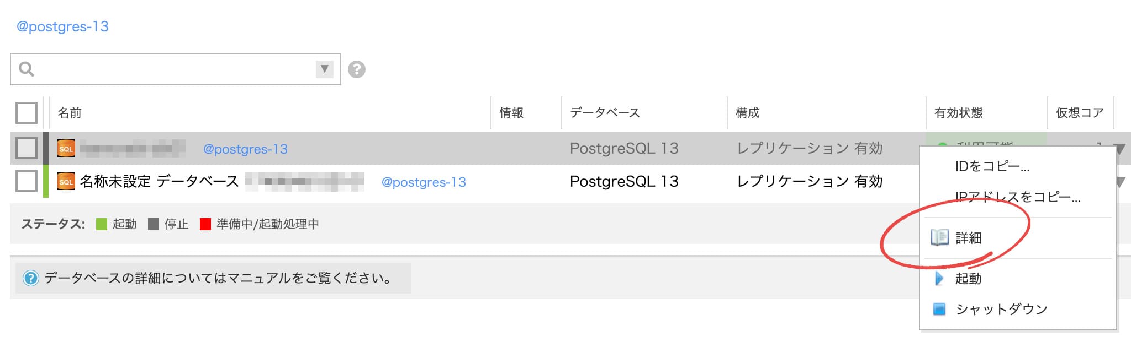Screen dimensions: 1131x358
Task: Select IDをコピー... from context menu
Action: [992, 166]
